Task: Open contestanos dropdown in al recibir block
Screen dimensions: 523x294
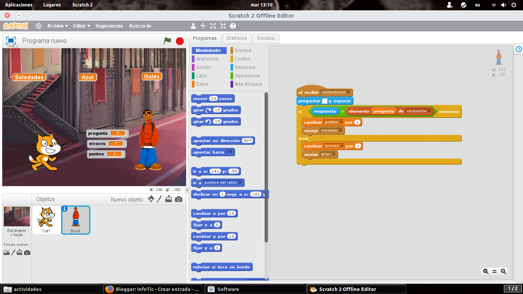Action: pos(349,93)
